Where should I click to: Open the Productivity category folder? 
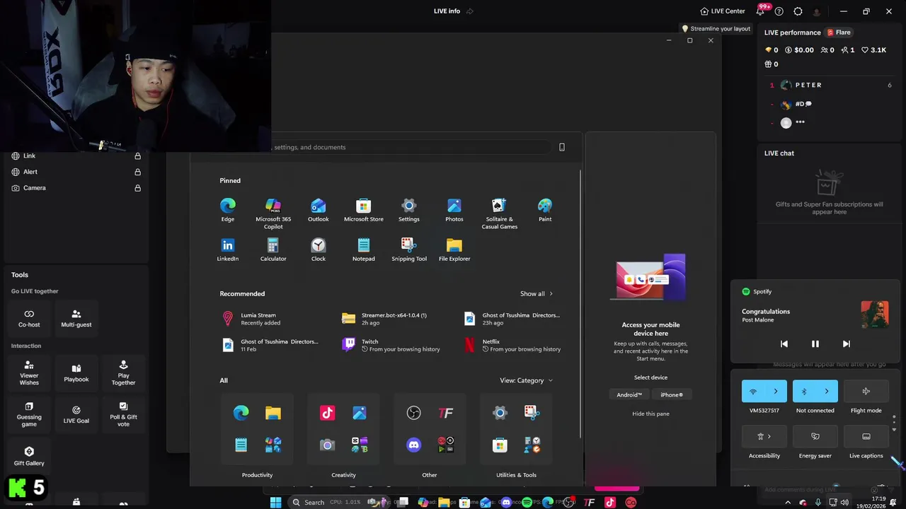click(257, 429)
